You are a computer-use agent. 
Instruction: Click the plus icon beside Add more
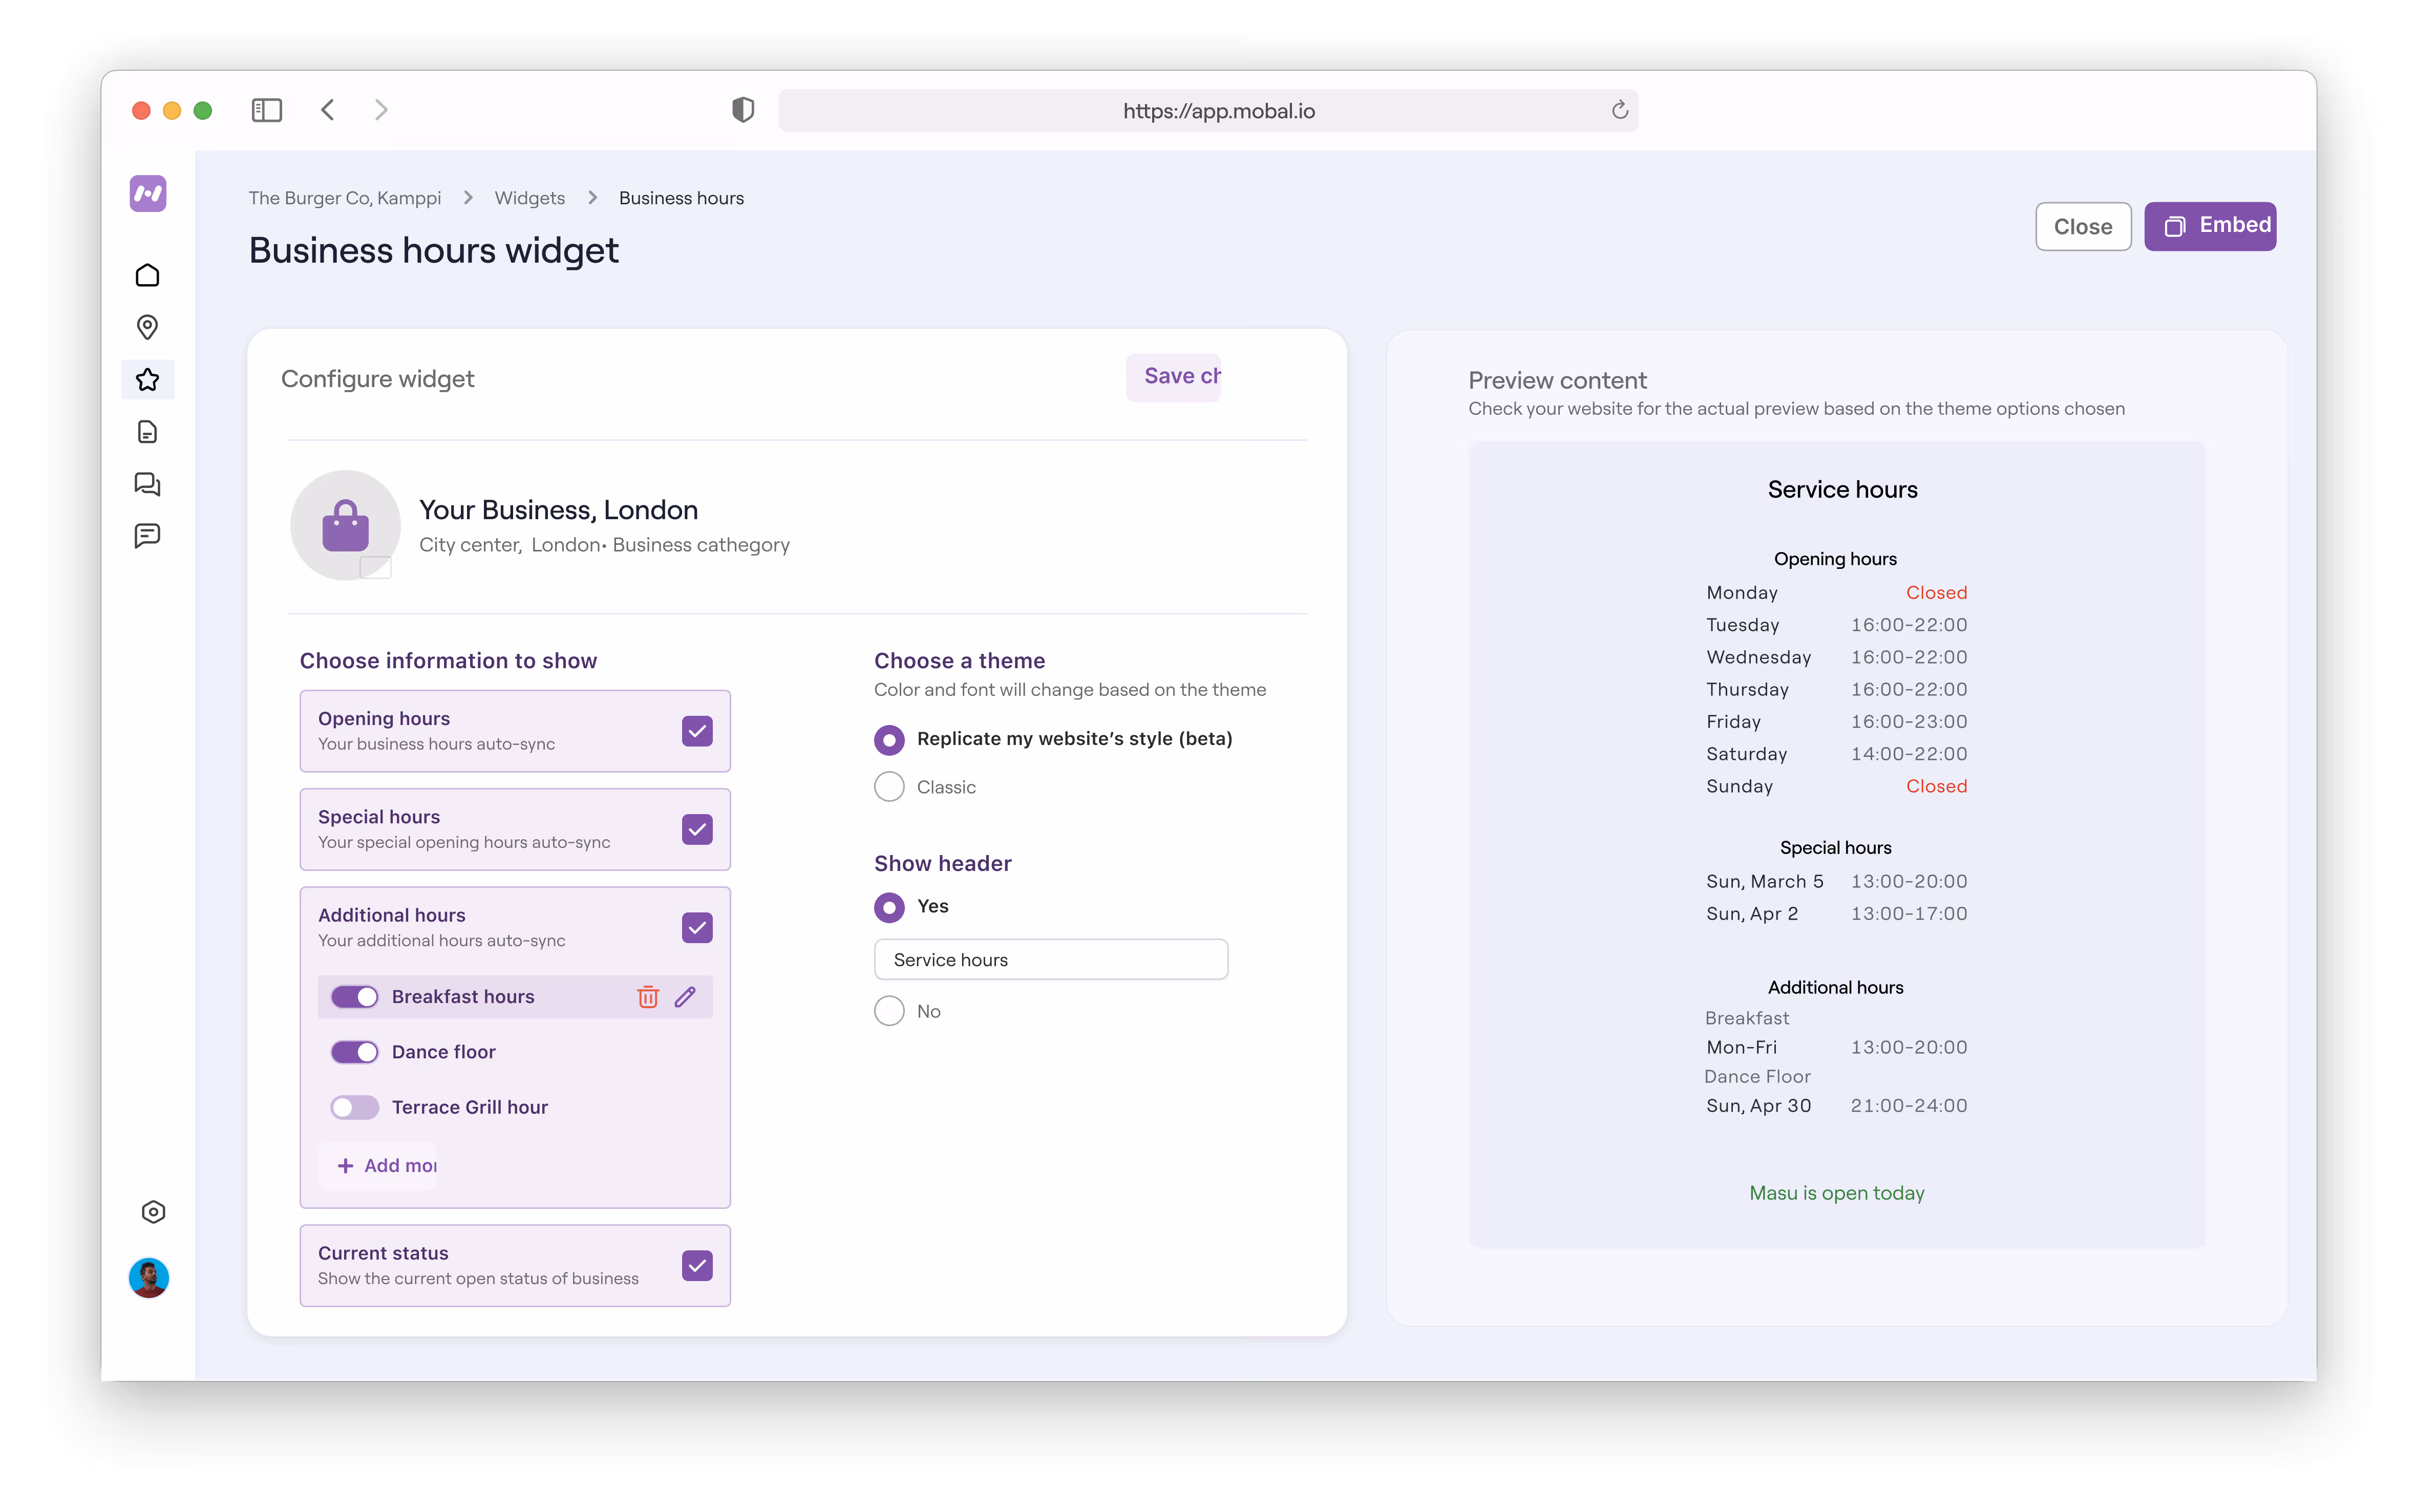(345, 1166)
